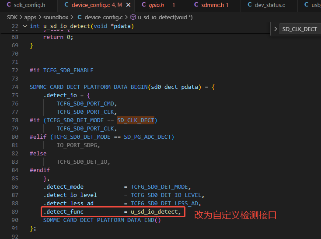Click SD_PG_ADC_DECT on line 80
321x239 pixels.
tap(147, 137)
